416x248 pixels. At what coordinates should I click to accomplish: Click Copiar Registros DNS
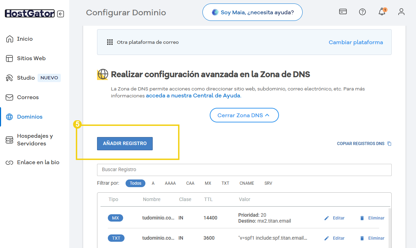pos(361,144)
